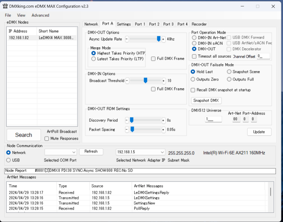Increase Discovery Period with plus button
This screenshot has width=283, height=222.
click(x=163, y=120)
